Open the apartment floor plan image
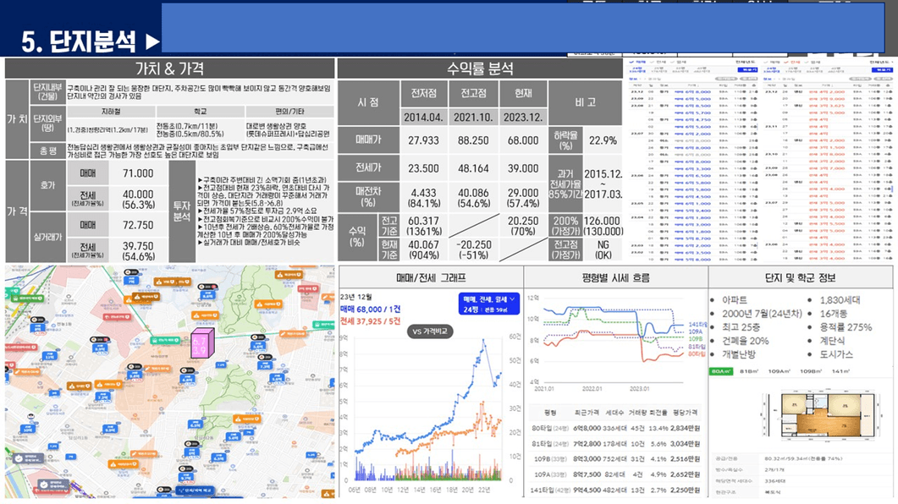Screen dimensions: 898x504 click(821, 416)
